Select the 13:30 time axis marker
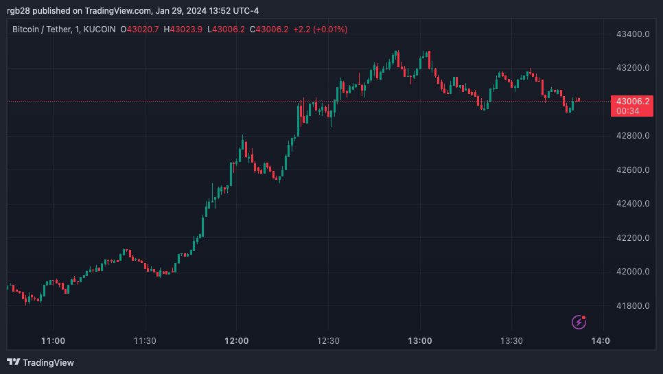This screenshot has width=663, height=374. (511, 340)
